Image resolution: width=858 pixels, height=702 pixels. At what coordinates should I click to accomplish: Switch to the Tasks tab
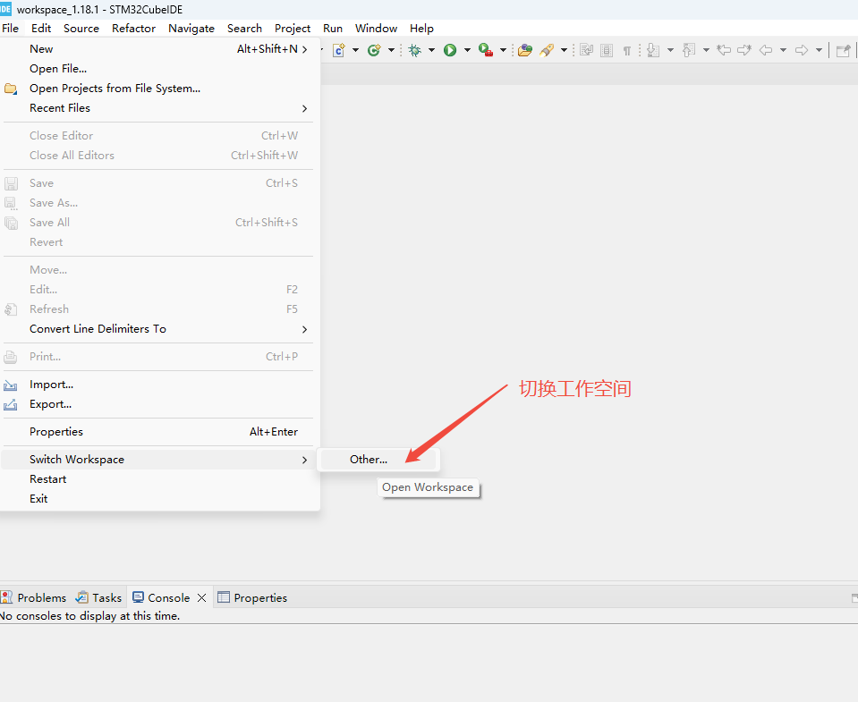click(x=99, y=597)
